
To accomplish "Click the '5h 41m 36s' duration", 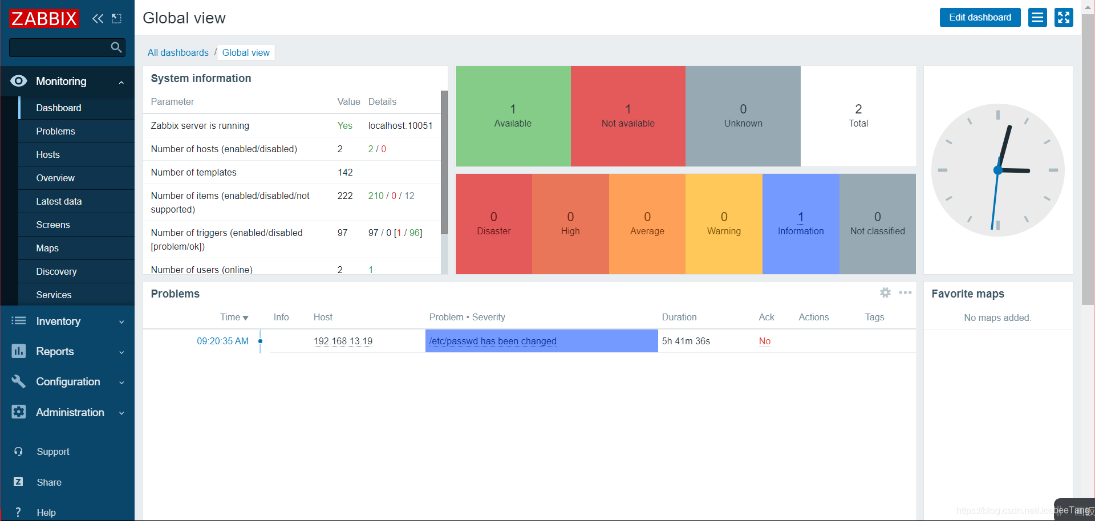I will (686, 341).
